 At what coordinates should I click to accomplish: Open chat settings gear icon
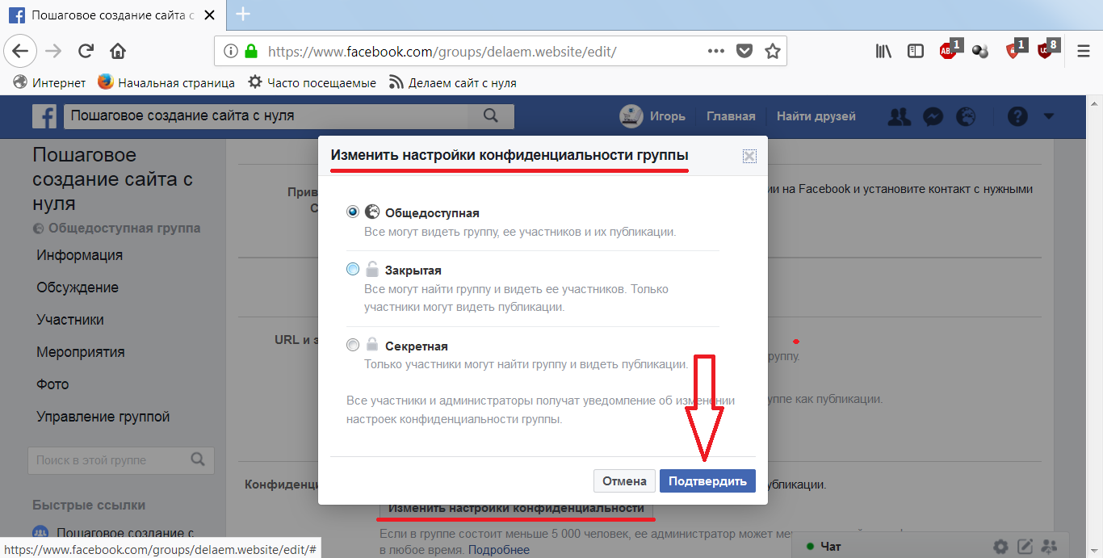1000,546
